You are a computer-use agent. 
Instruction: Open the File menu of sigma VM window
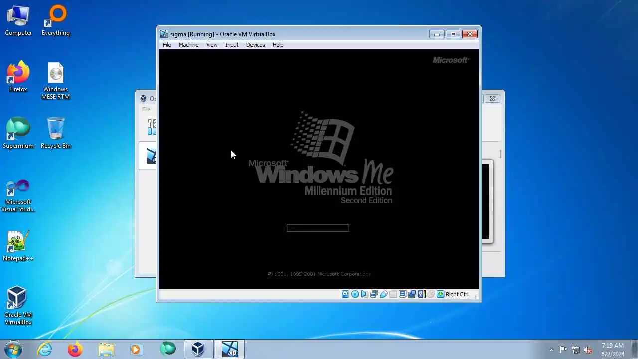(x=167, y=45)
